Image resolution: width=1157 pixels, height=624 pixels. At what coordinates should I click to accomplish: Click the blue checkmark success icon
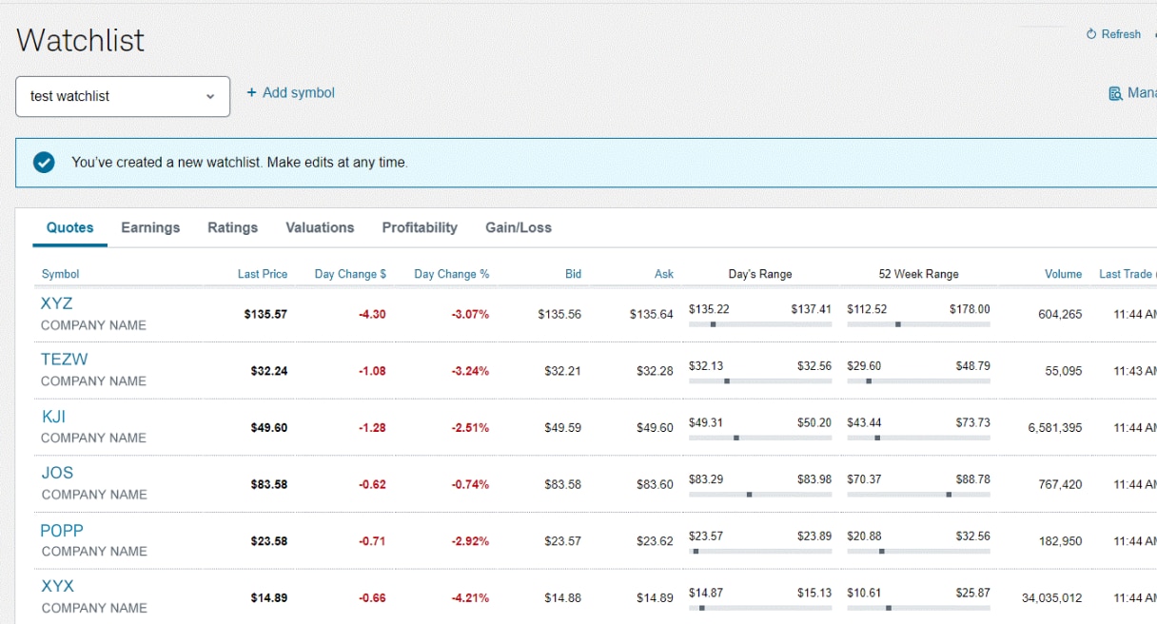pos(44,163)
